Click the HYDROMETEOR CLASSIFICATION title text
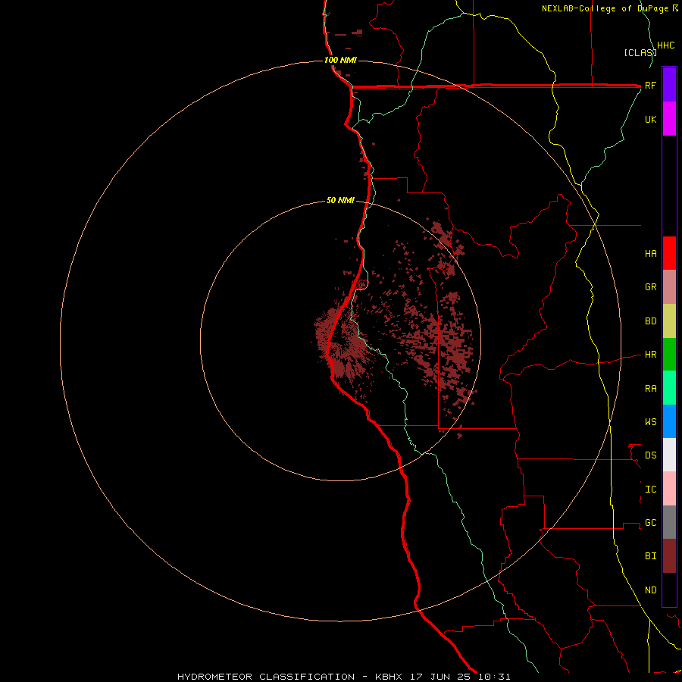The image size is (682, 682). click(266, 677)
